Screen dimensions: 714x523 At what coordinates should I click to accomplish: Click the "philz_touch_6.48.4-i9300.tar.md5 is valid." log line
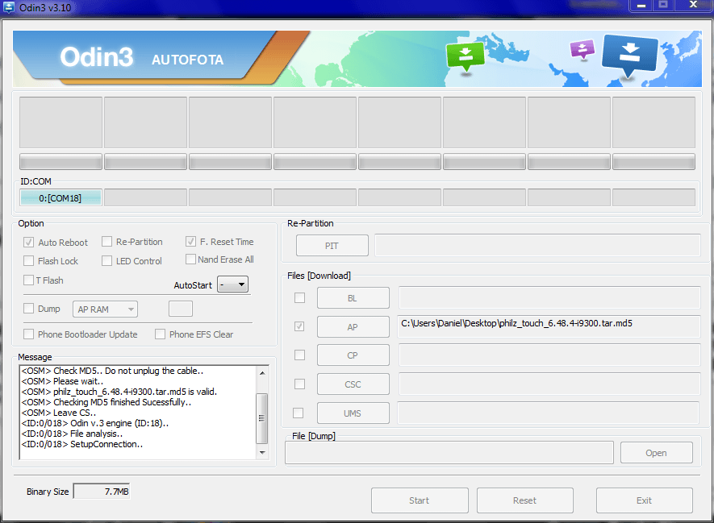tap(119, 392)
